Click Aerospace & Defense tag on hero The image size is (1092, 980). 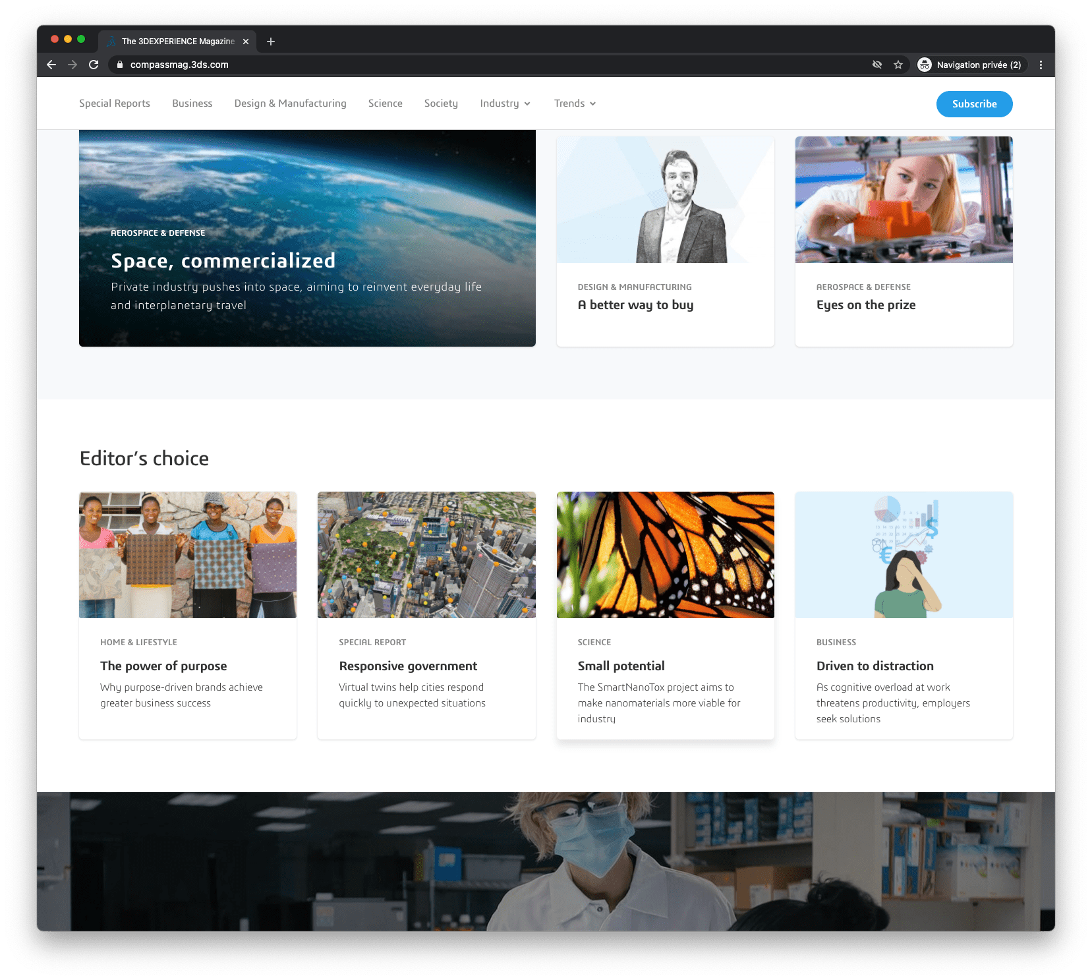click(158, 233)
